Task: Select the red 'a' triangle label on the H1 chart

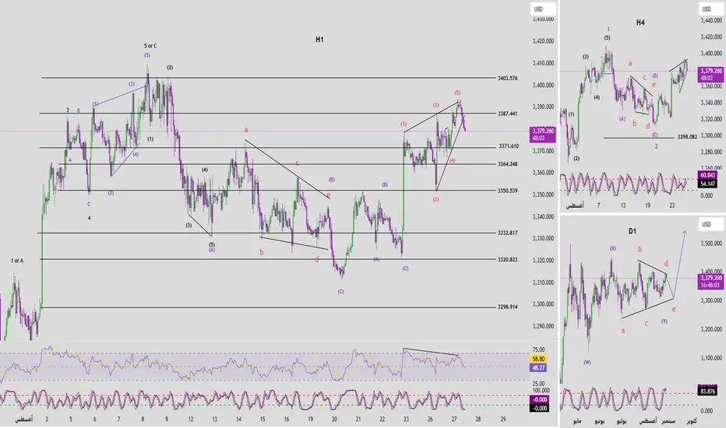Action: [246, 131]
